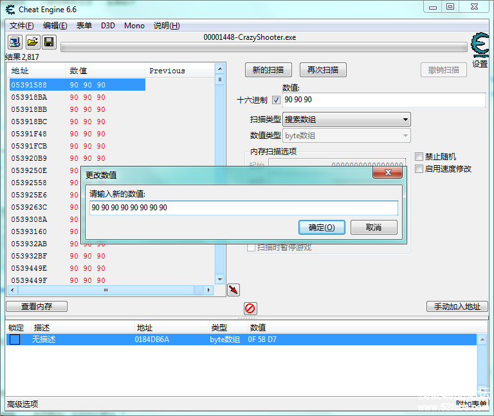Screen dimensions: 494x416
Task: Click results list scroll right arrow
Action: pos(208,290)
